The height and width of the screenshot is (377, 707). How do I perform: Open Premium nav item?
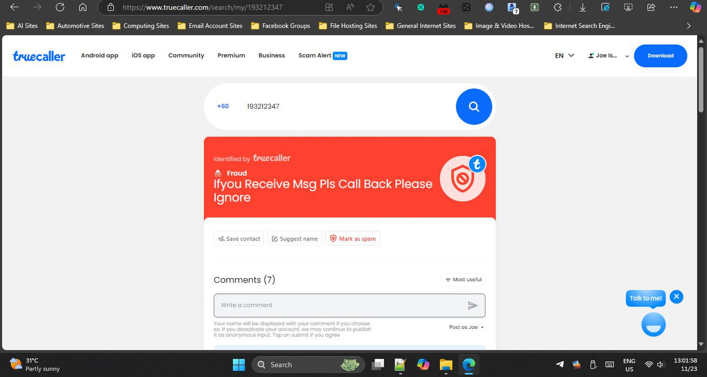[231, 56]
